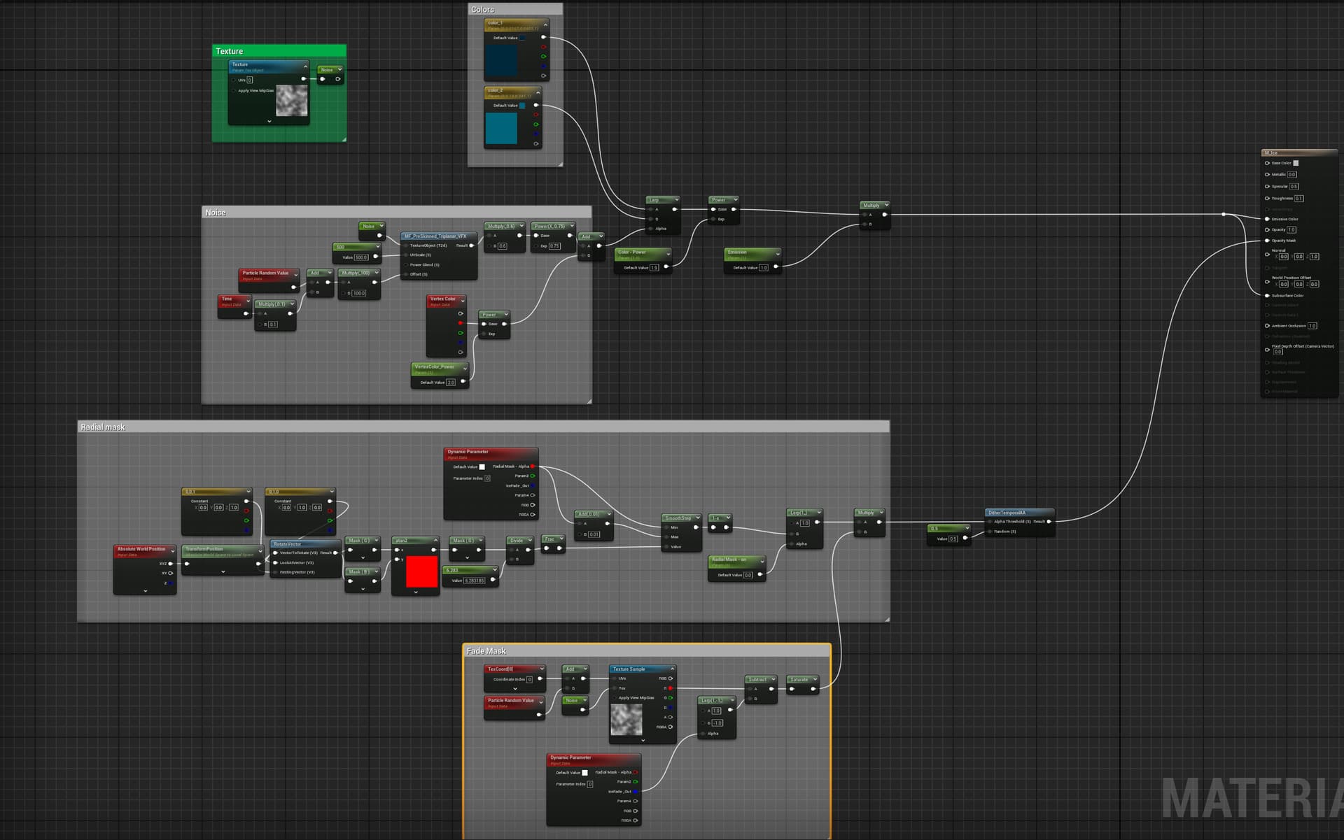The height and width of the screenshot is (840, 1344).
Task: Click the Alpha input pin of the Lerp node near Colors
Action: 650,229
